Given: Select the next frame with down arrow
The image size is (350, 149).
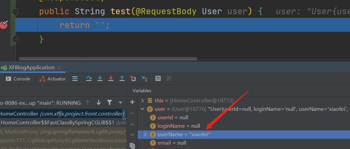Looking at the screenshot, I should [99, 102].
